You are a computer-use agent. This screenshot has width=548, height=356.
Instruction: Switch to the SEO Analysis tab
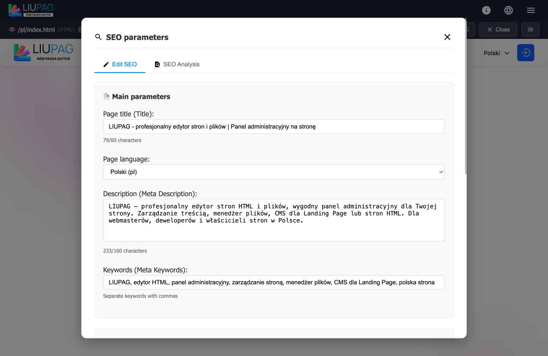click(177, 64)
